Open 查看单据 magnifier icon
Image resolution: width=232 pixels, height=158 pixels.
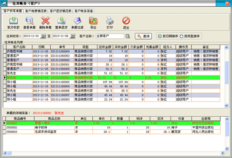29,21
